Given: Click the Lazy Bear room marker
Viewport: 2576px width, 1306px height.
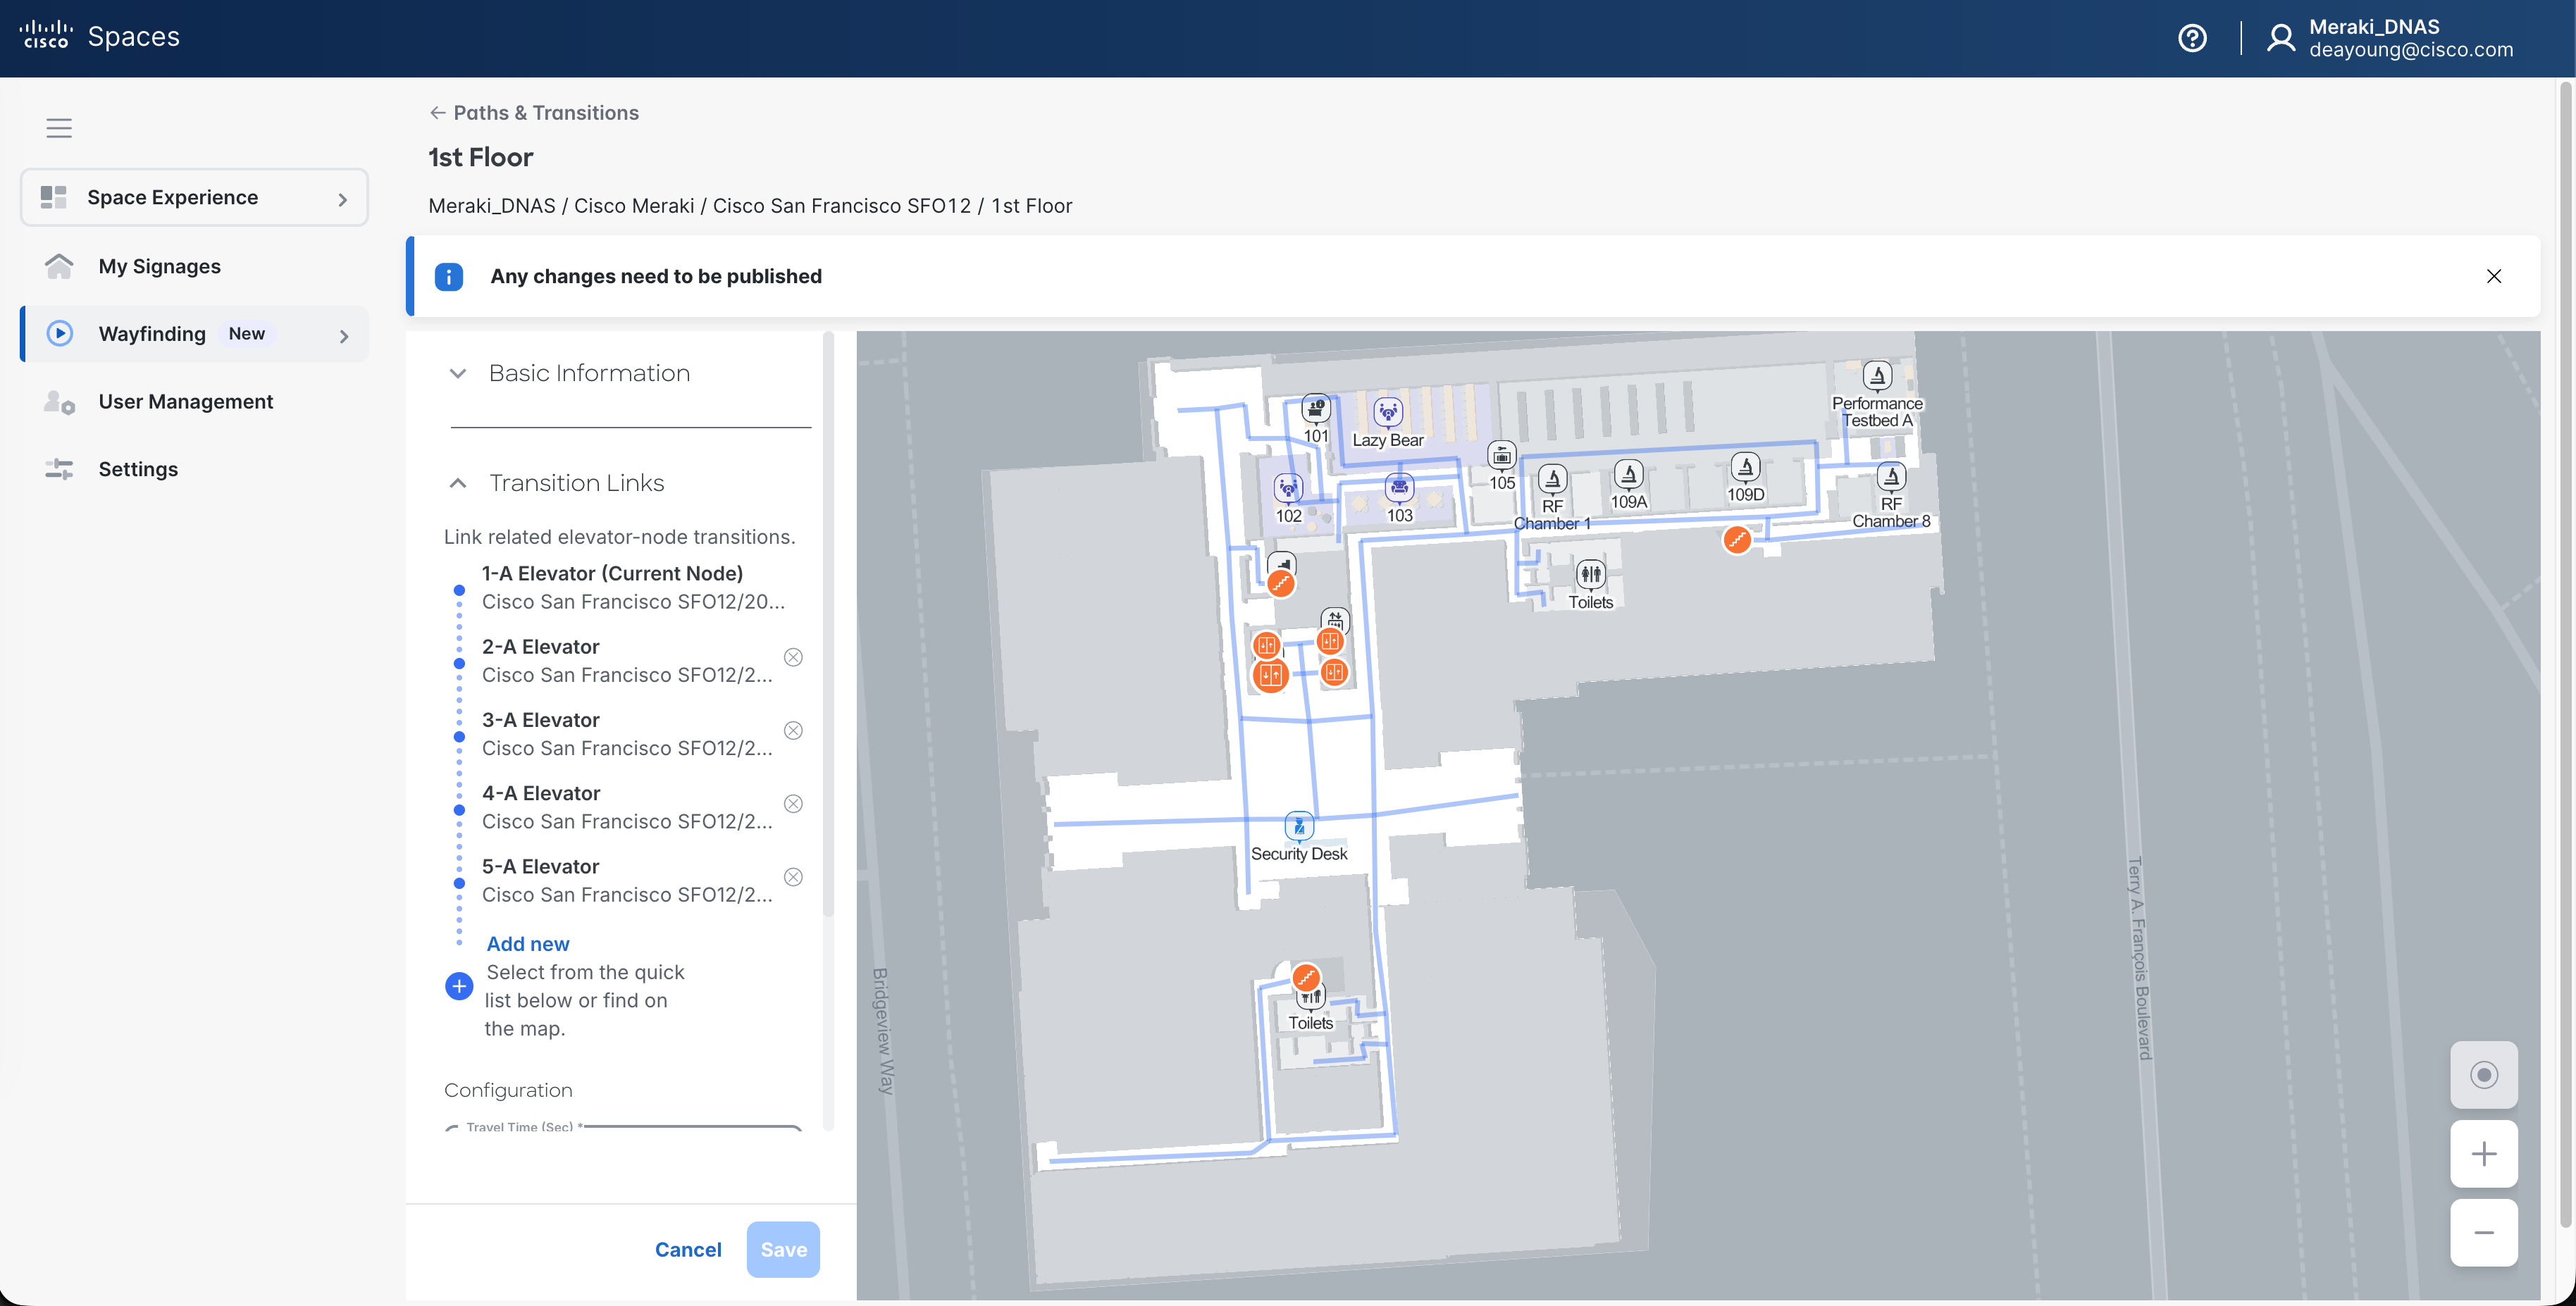Looking at the screenshot, I should pos(1387,411).
